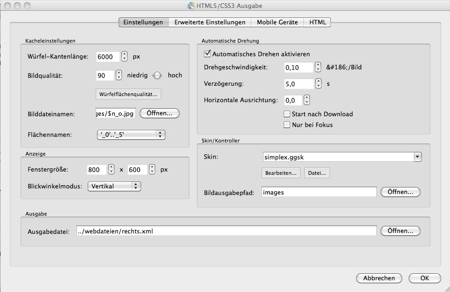Switch to the Erweiterte Einstellungen tab

point(210,22)
